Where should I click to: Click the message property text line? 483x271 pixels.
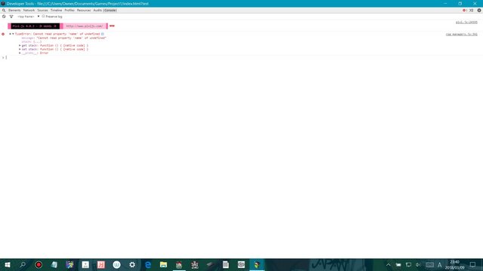point(63,38)
